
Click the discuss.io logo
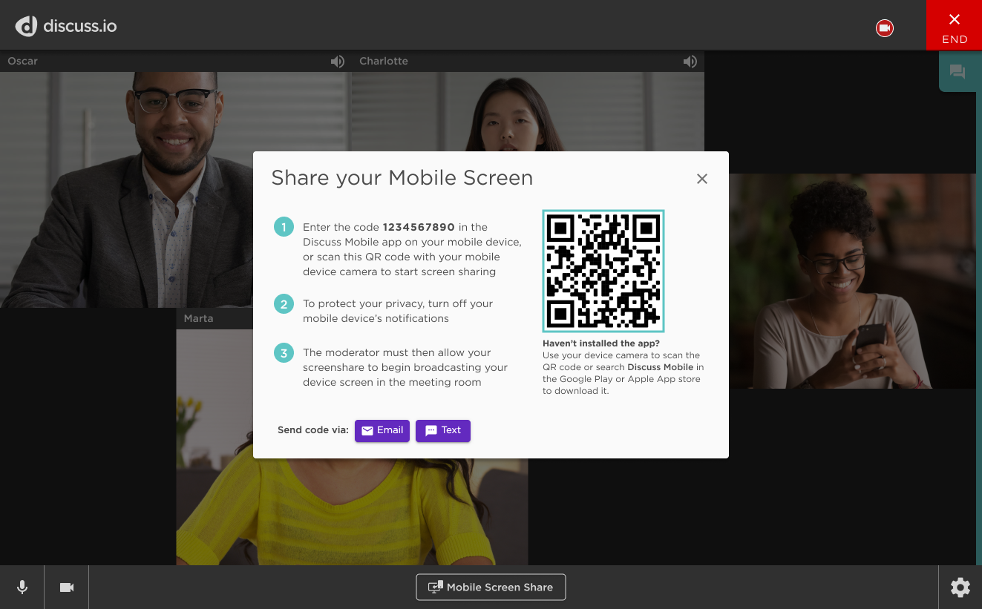[x=66, y=26]
